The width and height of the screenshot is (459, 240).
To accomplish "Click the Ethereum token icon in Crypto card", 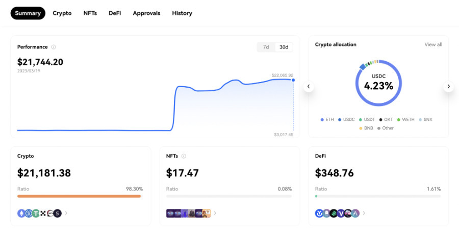I will 21,214.
